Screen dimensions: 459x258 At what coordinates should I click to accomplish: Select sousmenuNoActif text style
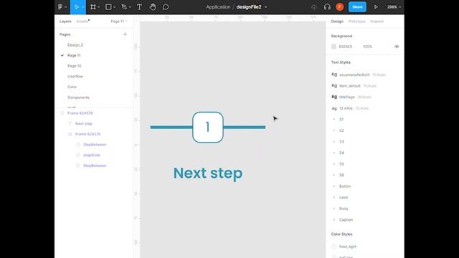pyautogui.click(x=359, y=75)
